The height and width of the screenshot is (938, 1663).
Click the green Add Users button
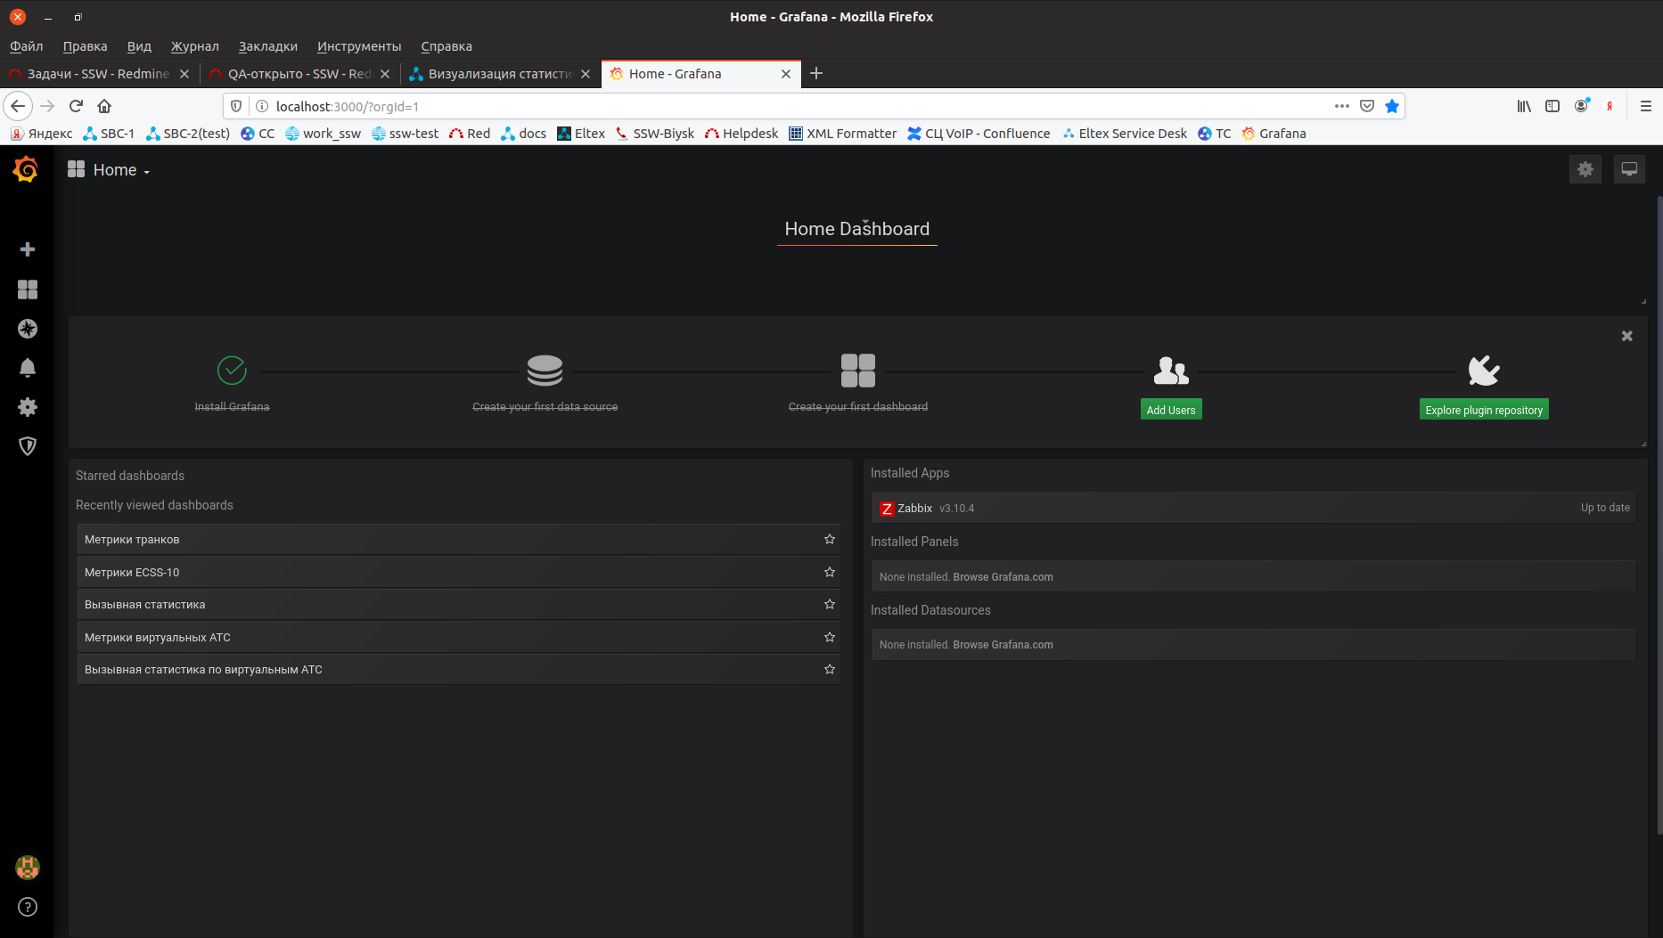point(1171,410)
